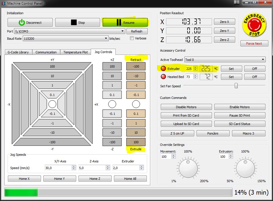Turn Off the Extruder heater
Image resolution: width=273 pixels, height=201 pixels.
[254, 69]
